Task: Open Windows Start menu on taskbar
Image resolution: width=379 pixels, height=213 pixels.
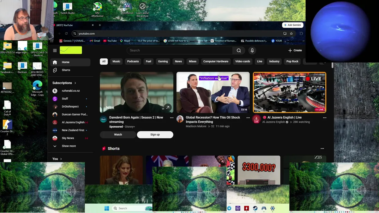Action: coord(107,208)
